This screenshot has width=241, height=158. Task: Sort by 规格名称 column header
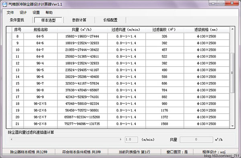coord(41,30)
